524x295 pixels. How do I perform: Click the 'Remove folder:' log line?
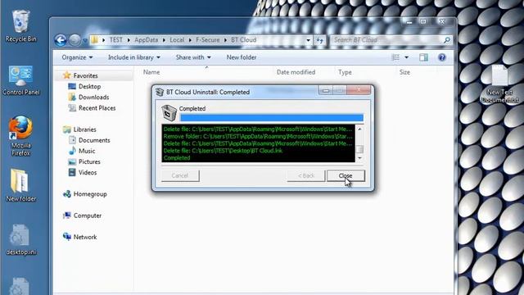(258, 137)
